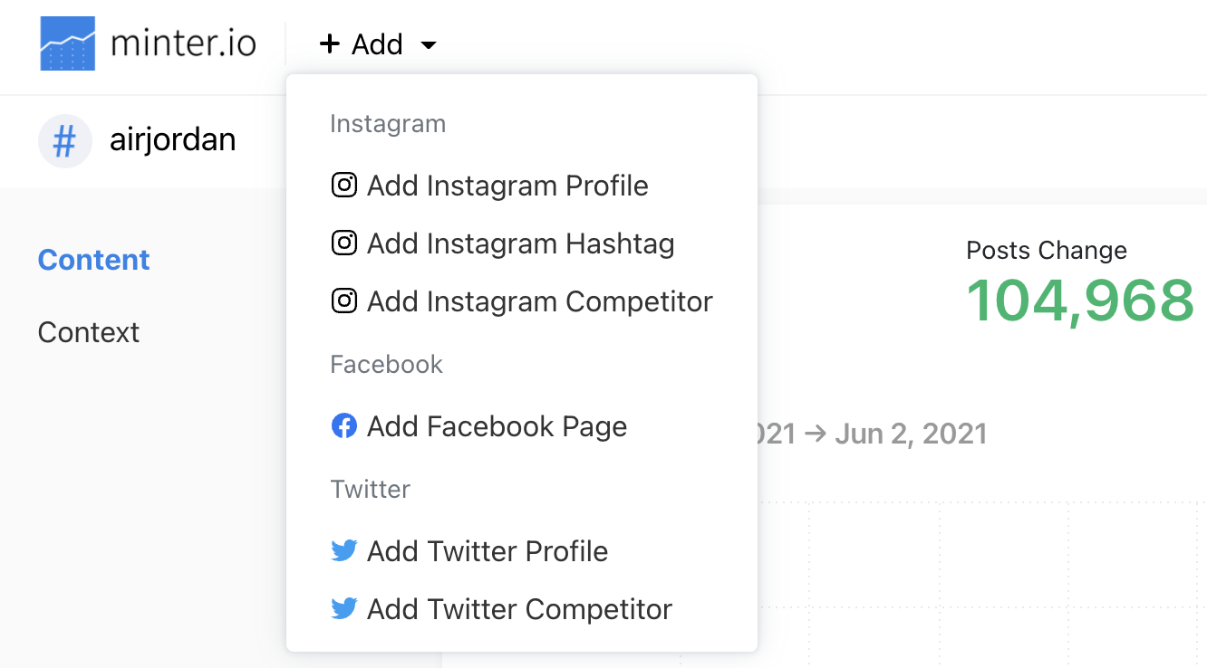This screenshot has height=668, width=1207.
Task: Open the Content section in the sidebar
Action: [93, 260]
